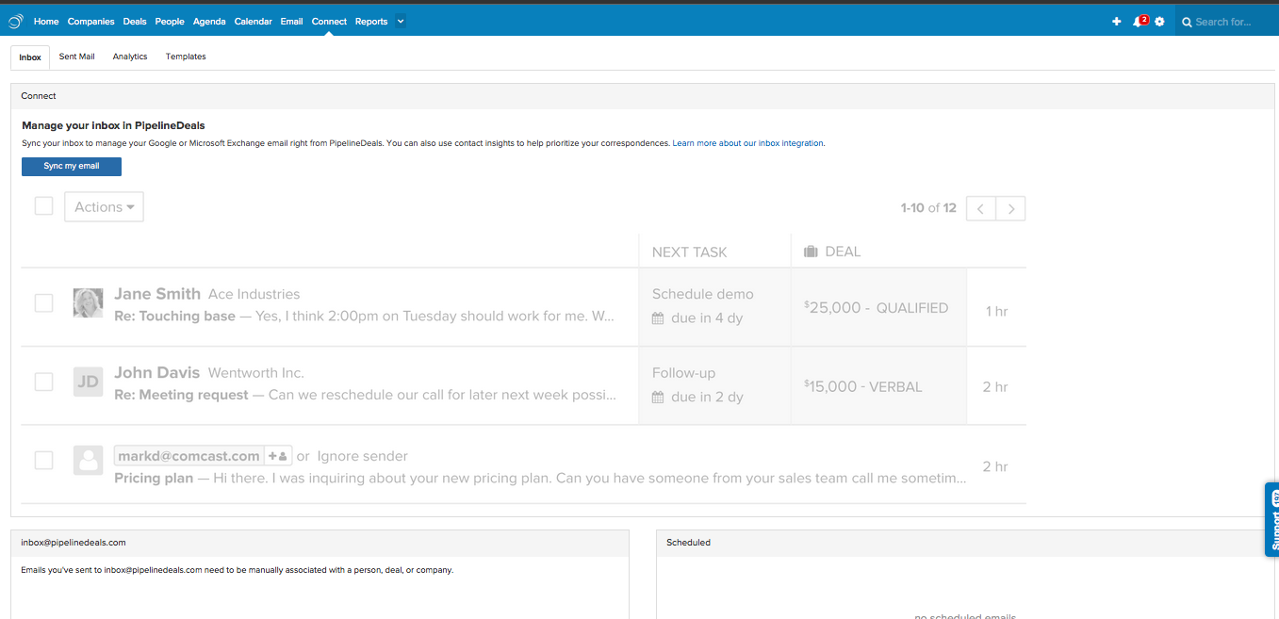Click the Scheduled panel header
1279x619 pixels.
tap(967, 543)
